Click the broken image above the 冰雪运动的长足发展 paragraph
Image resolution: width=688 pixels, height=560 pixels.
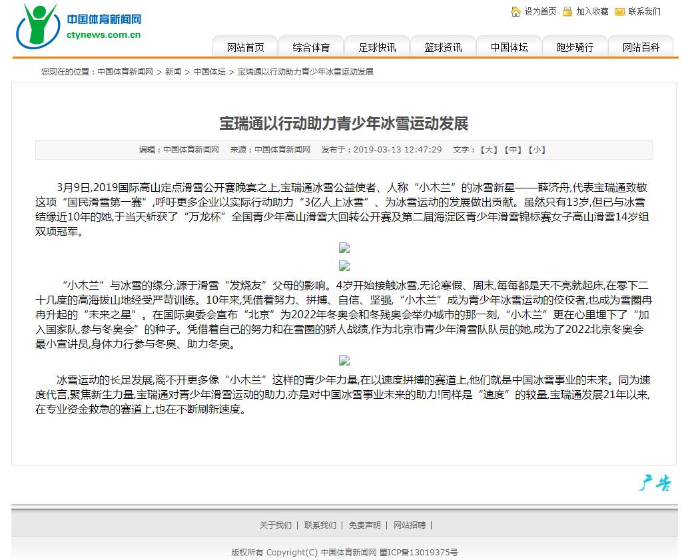pos(344,360)
